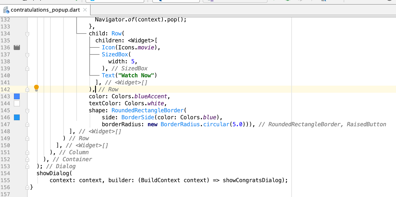396x197 pixels.
Task: Click the clapperboard gutter icon beside line 136
Action: coord(17,47)
